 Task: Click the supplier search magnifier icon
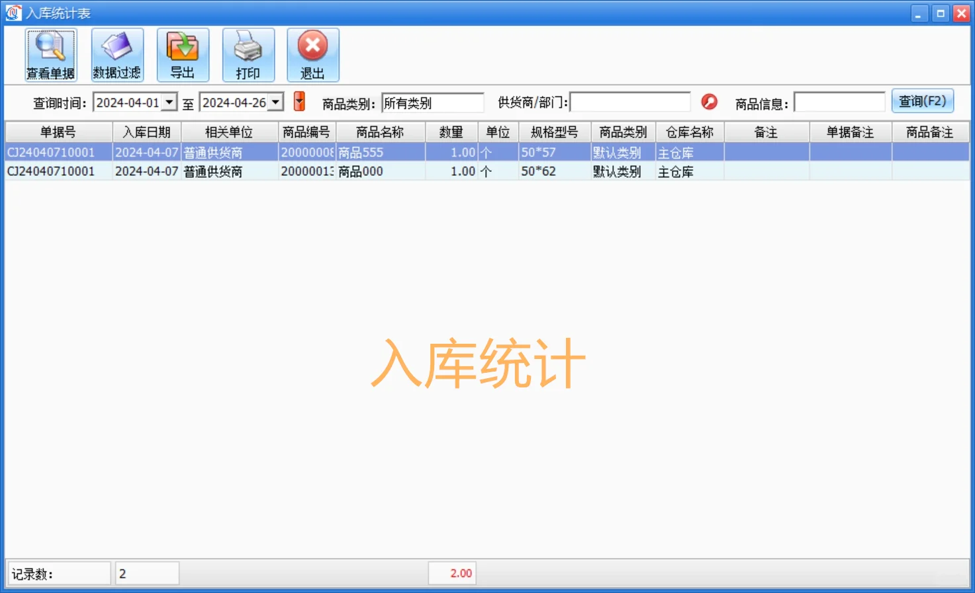tap(709, 102)
